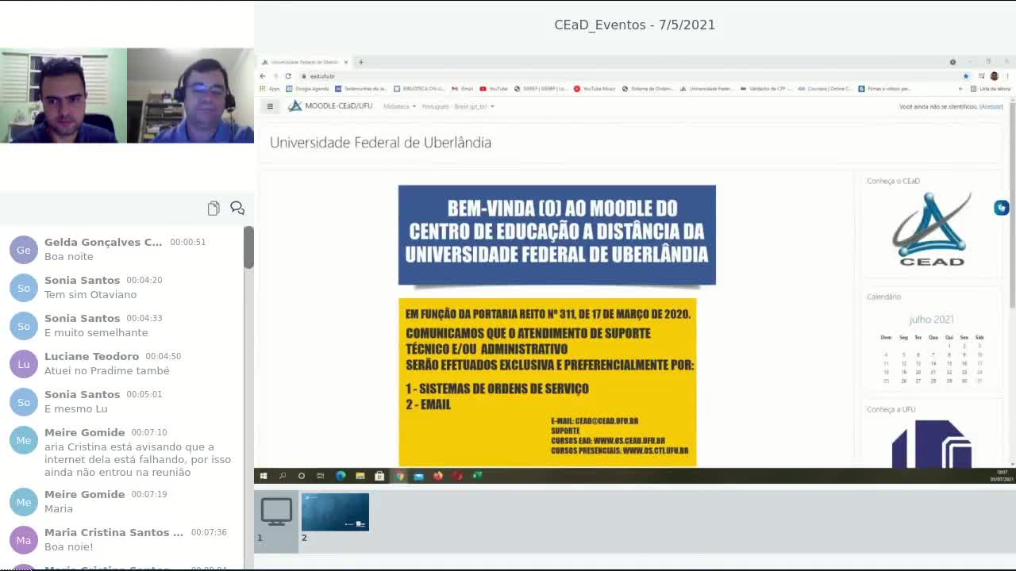Open the Lista de leitura button
Screen dimensions: 1016x571
point(990,89)
